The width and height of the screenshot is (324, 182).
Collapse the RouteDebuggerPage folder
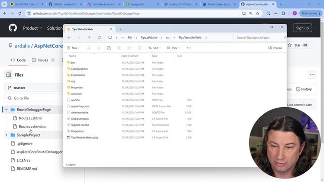(6, 110)
